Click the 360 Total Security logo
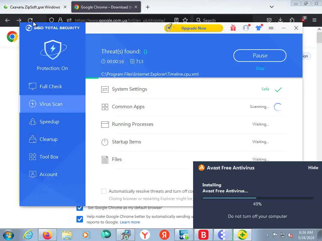Viewport: 322px width, 241px height. click(53, 28)
